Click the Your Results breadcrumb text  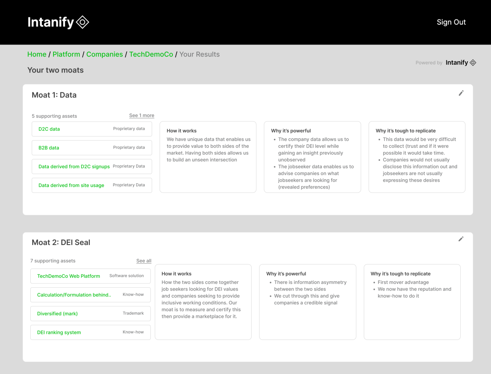(200, 54)
